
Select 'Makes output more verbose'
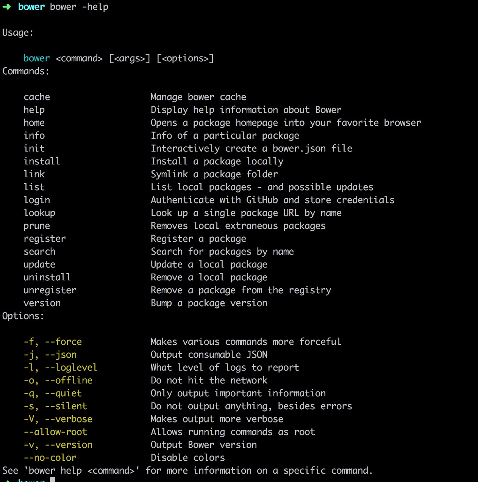(217, 419)
